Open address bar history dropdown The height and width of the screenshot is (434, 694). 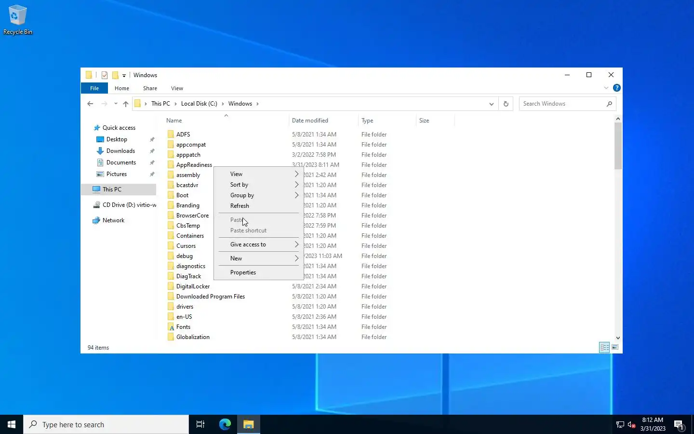(x=491, y=104)
